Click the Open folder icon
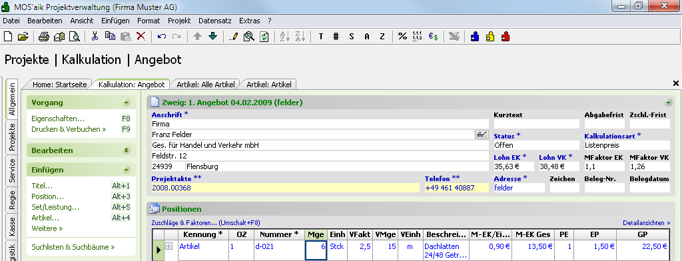The width and height of the screenshot is (682, 261). pos(23,37)
